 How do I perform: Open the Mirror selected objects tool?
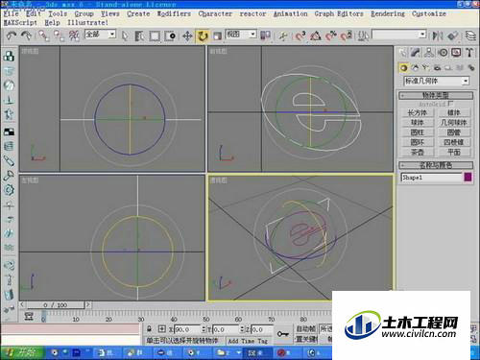[x=437, y=36]
